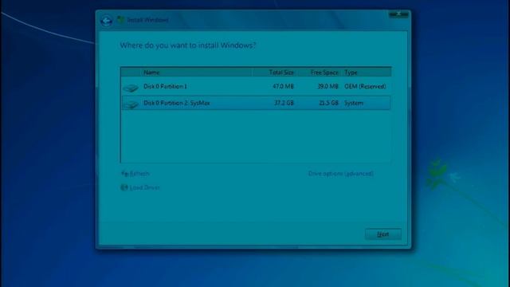This screenshot has width=510, height=287.
Task: Go back using the blue arrow button
Action: [106, 21]
